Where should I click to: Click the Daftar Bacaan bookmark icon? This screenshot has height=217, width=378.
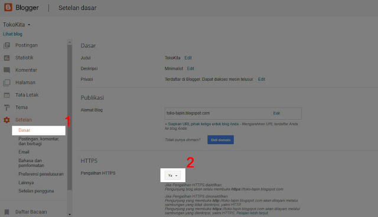click(x=6, y=212)
